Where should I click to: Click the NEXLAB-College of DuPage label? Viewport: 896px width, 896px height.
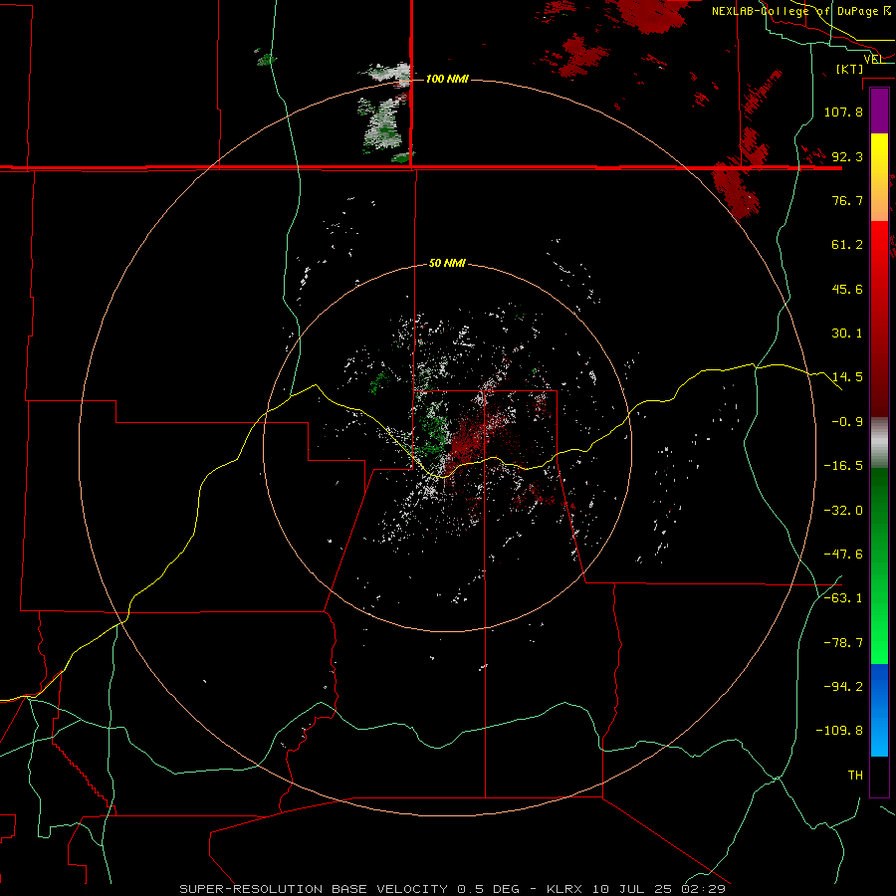click(x=800, y=11)
